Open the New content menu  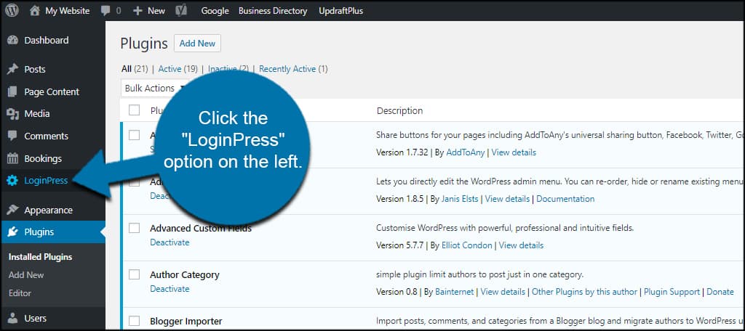click(x=156, y=10)
